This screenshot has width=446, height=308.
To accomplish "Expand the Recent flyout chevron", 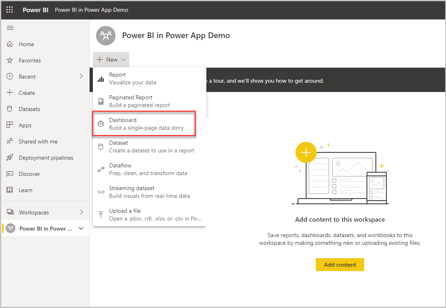I will click(x=81, y=77).
